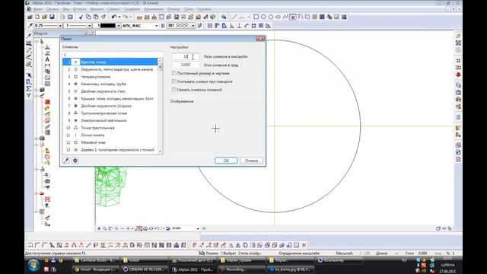Click the Cut scissors icon
Image resolution: width=487 pixels, height=274 pixels.
coord(81,17)
